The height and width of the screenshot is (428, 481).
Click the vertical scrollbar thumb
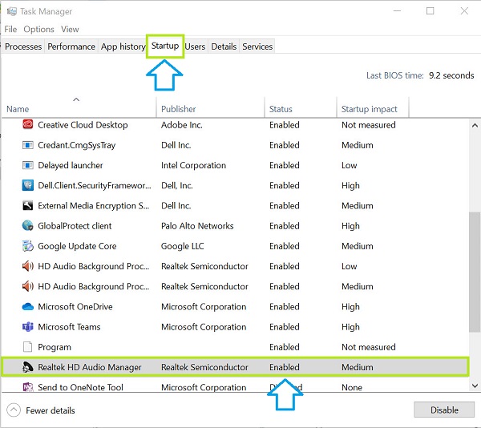point(475,273)
